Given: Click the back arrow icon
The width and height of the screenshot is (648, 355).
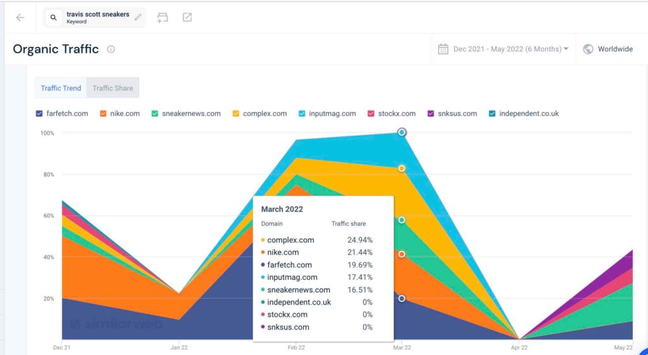Looking at the screenshot, I should pos(20,18).
